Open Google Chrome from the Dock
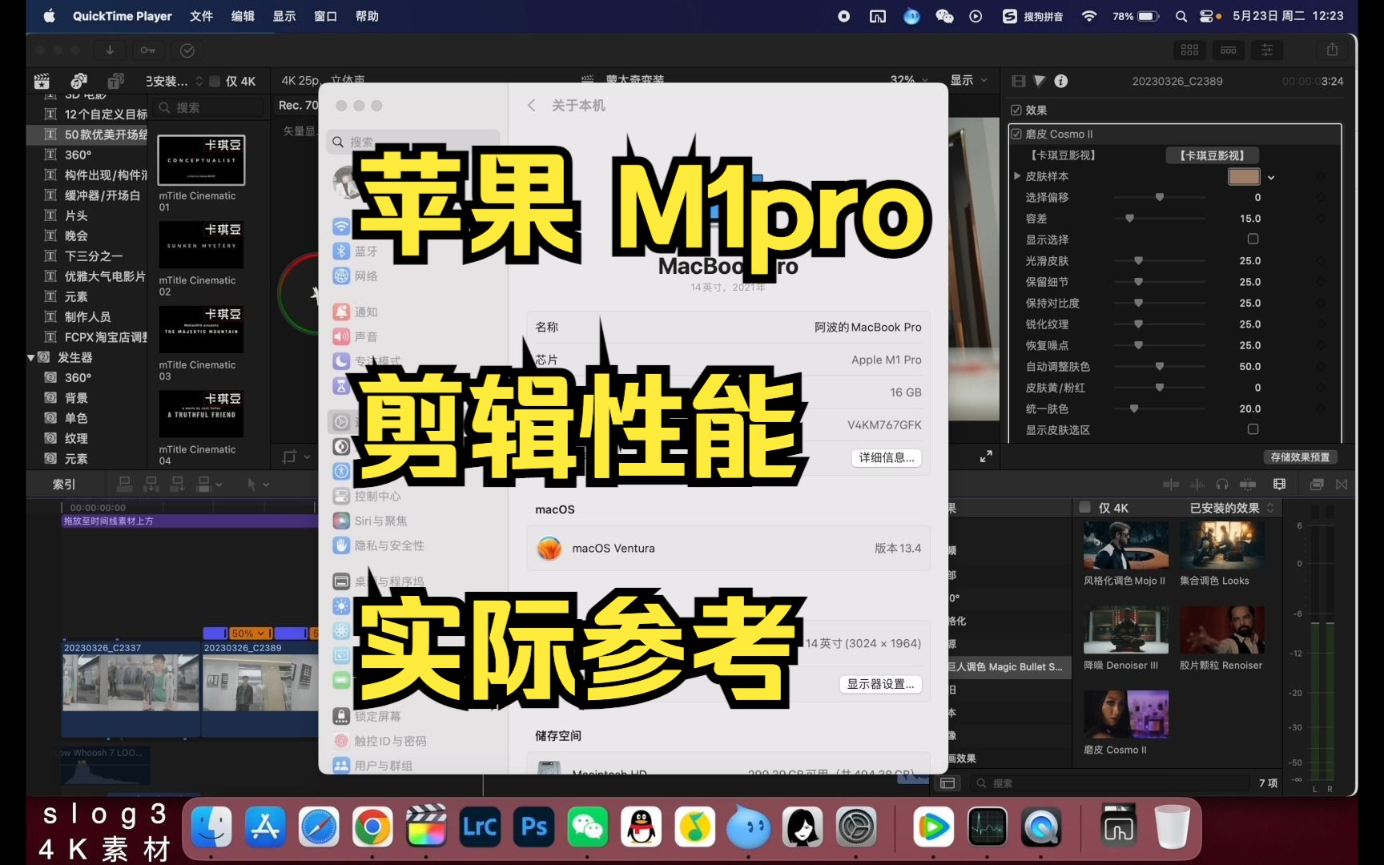 [x=372, y=826]
